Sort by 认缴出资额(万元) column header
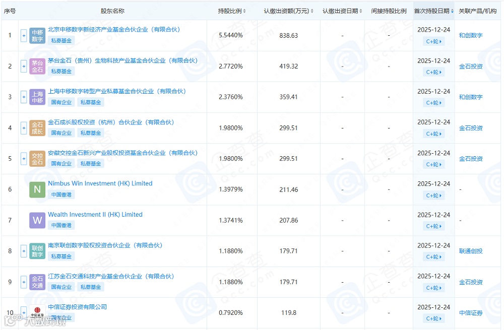Viewport: 504px width, 330px height. [289, 11]
